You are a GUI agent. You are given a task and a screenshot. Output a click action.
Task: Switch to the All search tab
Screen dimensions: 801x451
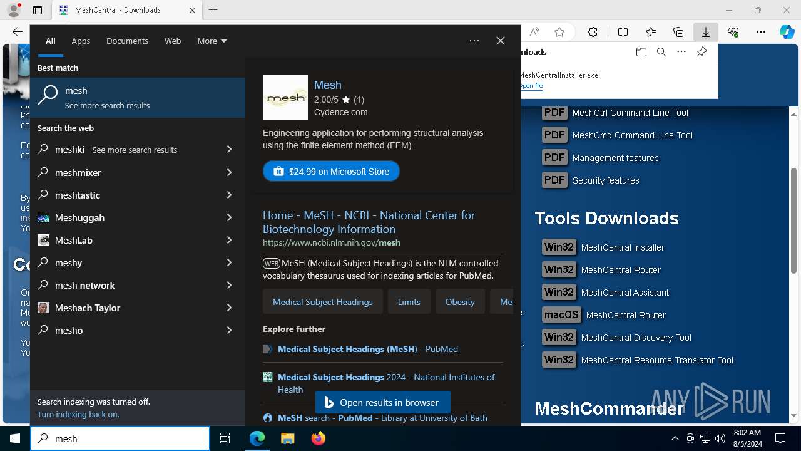(50, 41)
